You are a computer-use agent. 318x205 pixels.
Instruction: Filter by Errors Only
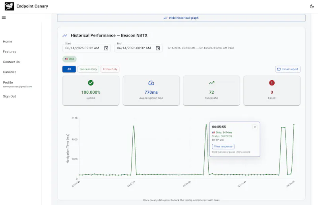coord(110,69)
